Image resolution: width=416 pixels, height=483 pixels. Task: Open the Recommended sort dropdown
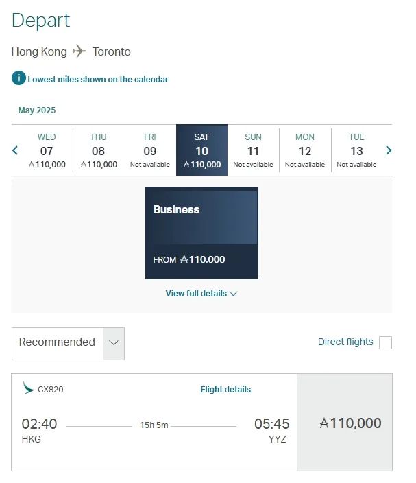point(68,344)
